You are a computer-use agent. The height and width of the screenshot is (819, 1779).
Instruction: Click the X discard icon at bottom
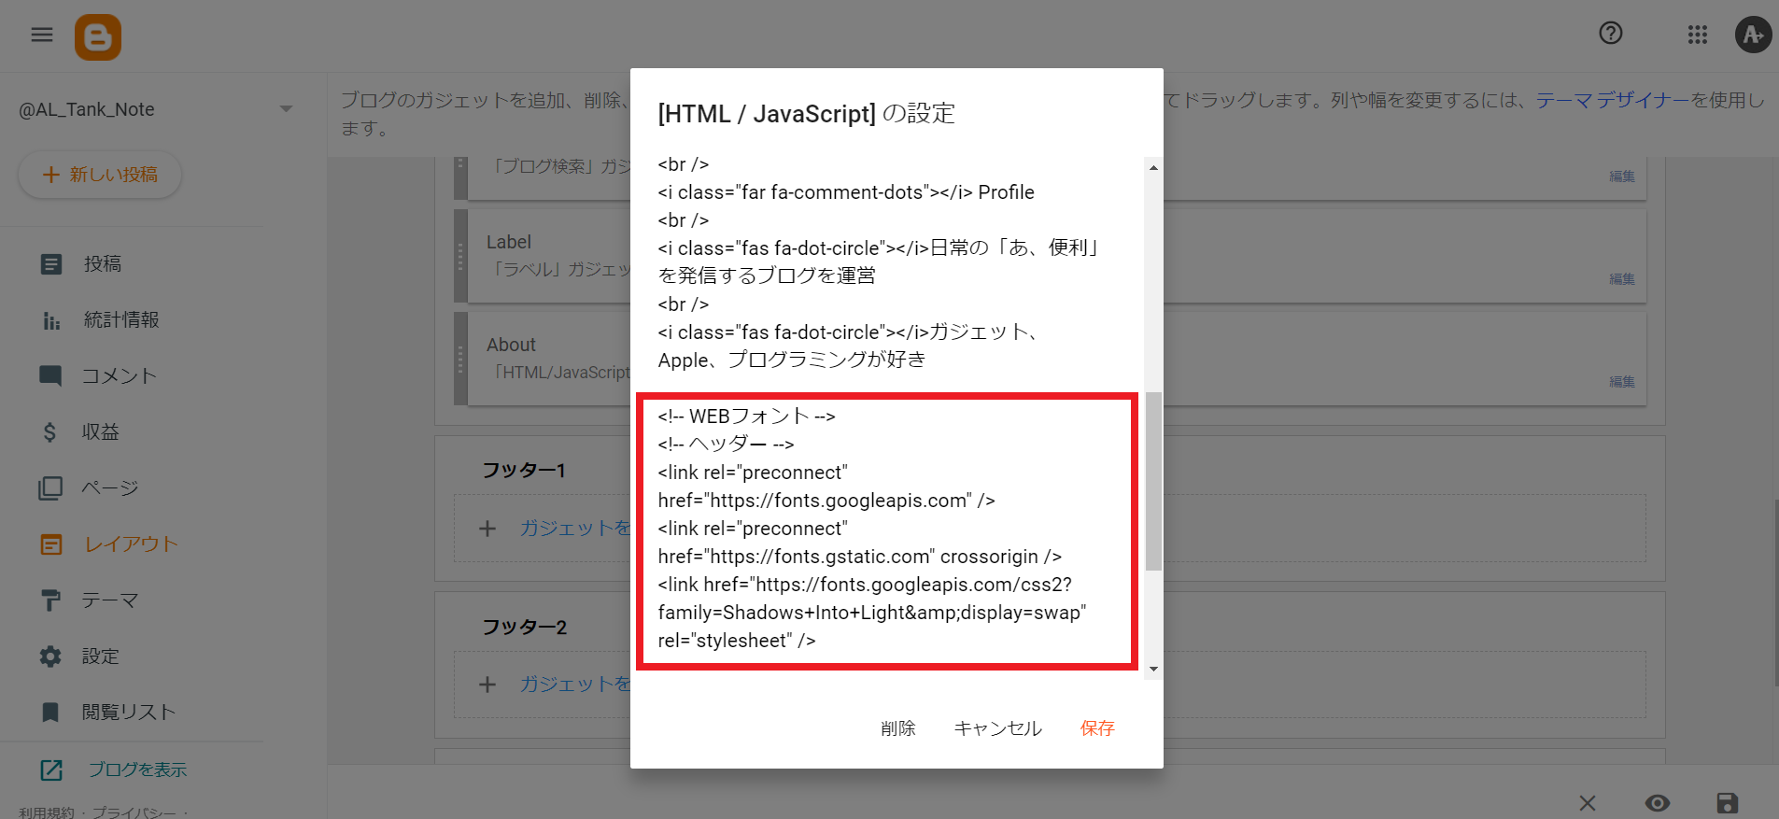tap(1588, 803)
